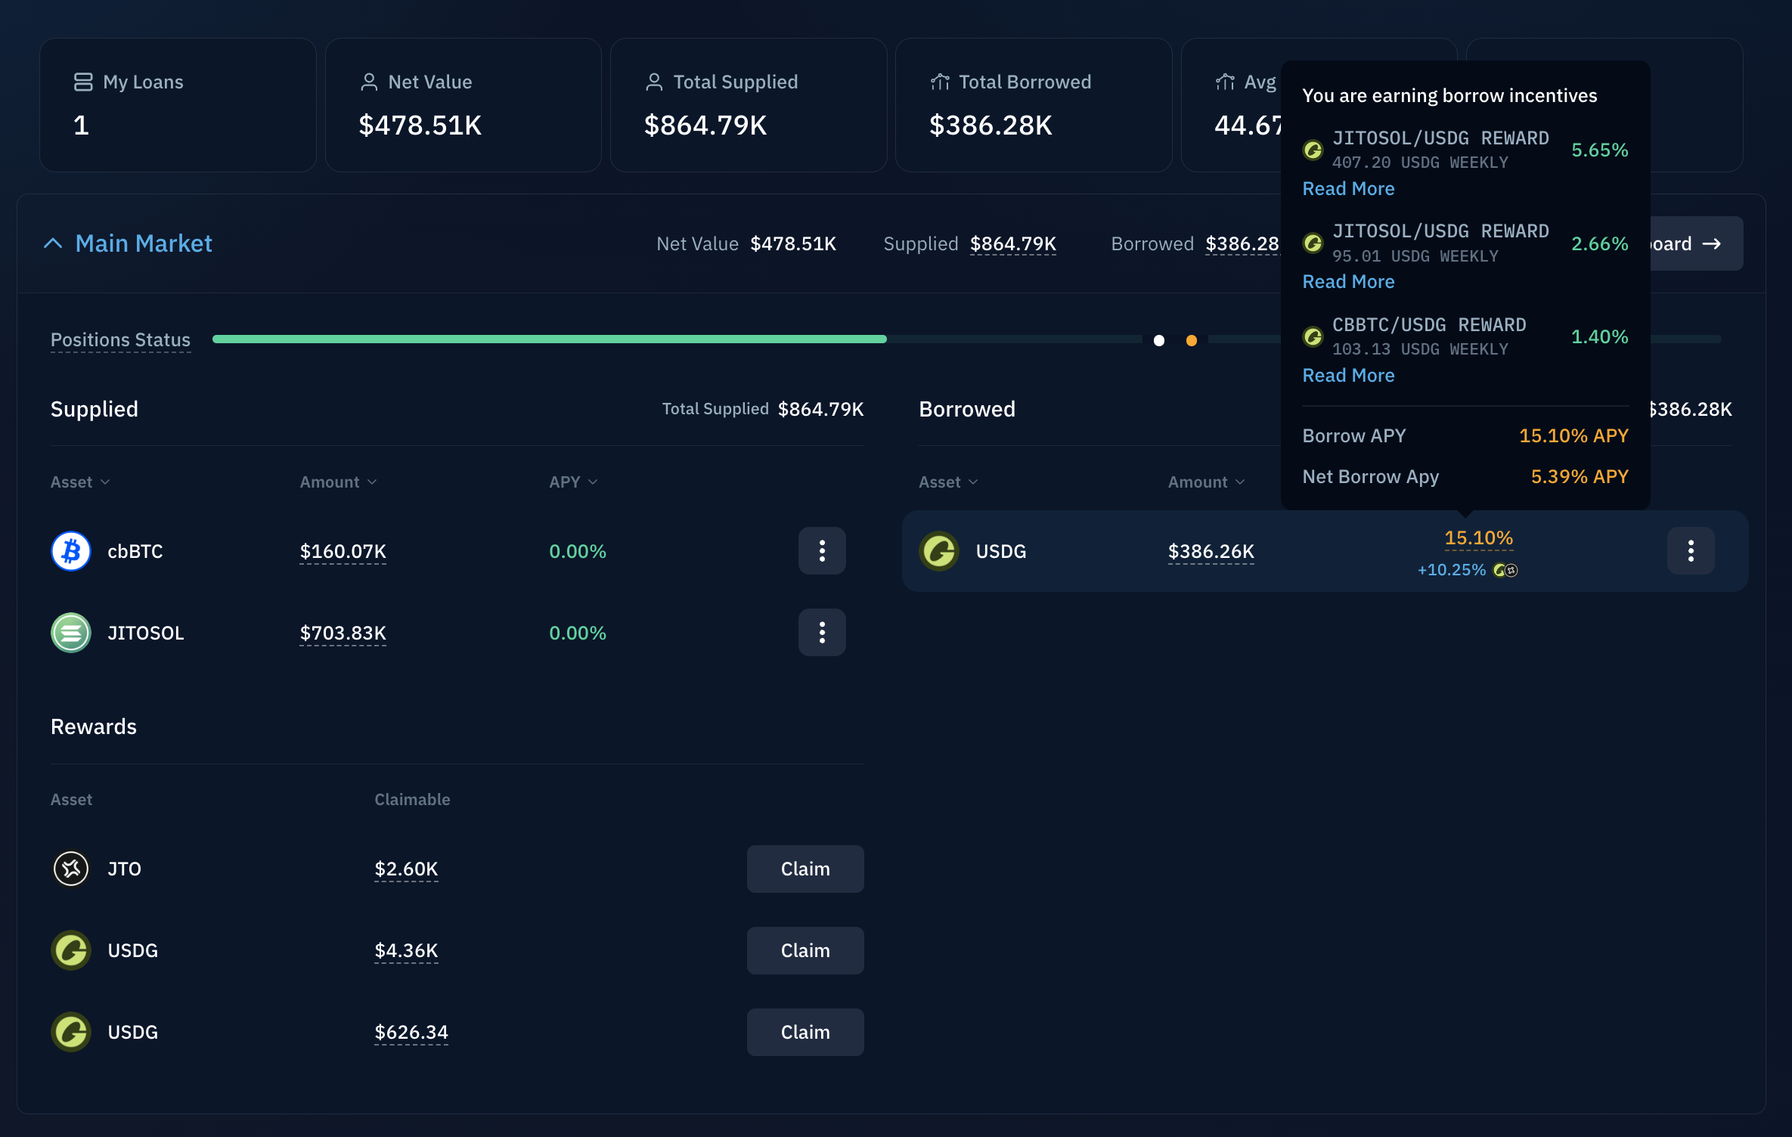Claim the JTO $2.60K reward
1792x1137 pixels.
click(x=805, y=869)
